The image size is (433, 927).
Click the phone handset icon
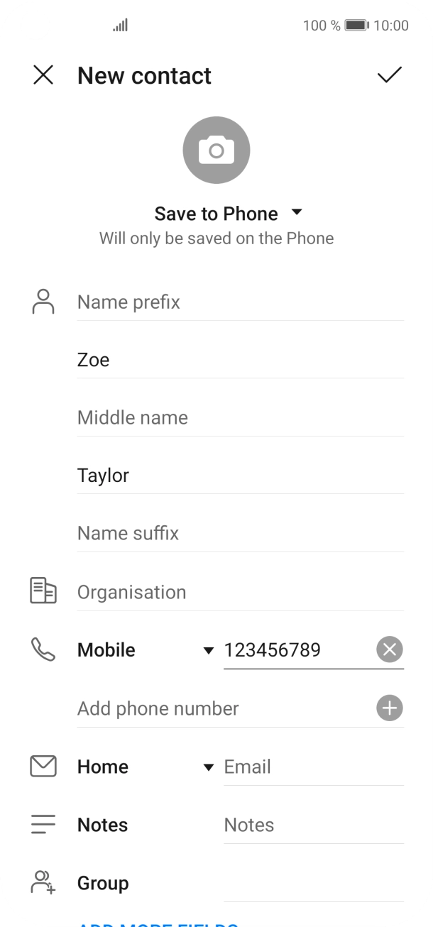click(x=43, y=648)
